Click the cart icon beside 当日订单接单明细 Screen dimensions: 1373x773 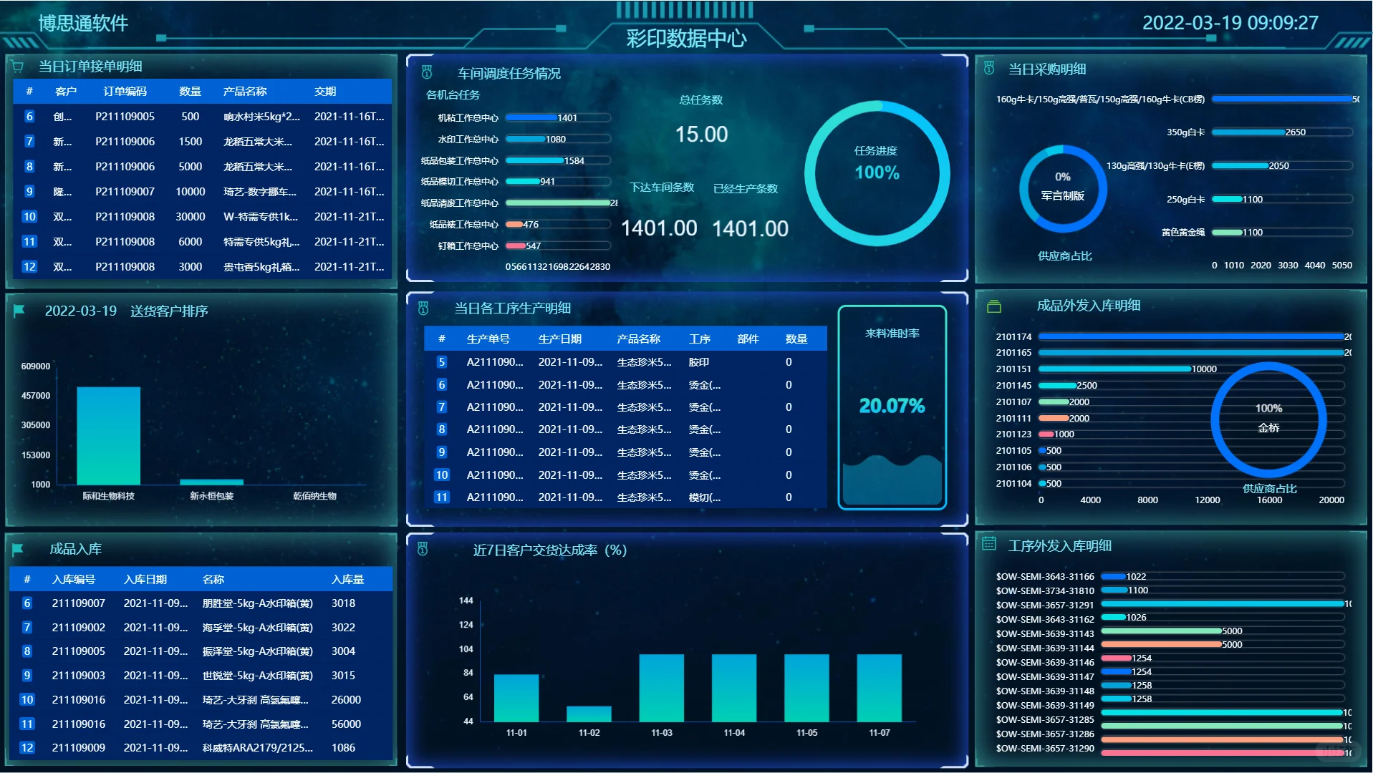click(x=18, y=67)
